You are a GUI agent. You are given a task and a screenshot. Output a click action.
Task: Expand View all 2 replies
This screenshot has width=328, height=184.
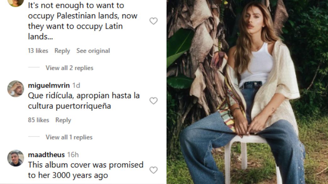coord(69,68)
